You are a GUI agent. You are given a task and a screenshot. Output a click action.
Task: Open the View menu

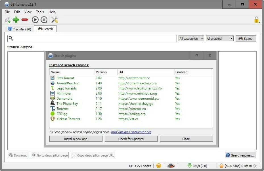coord(28,12)
